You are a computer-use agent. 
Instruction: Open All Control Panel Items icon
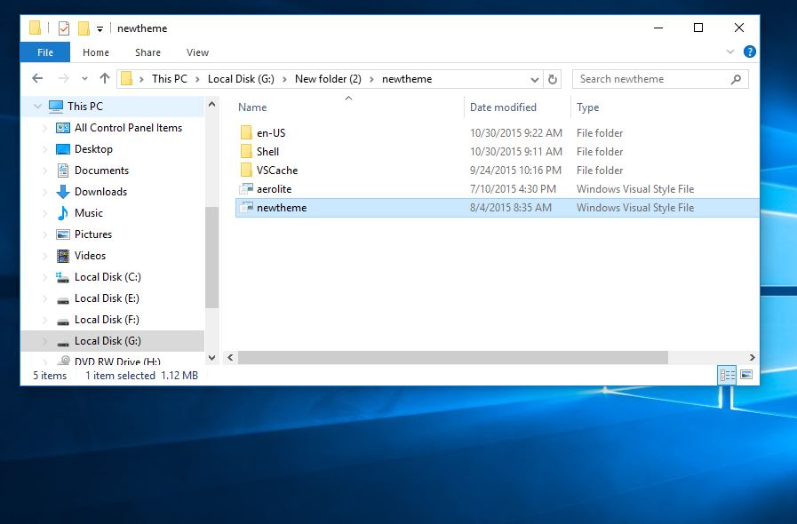(63, 128)
